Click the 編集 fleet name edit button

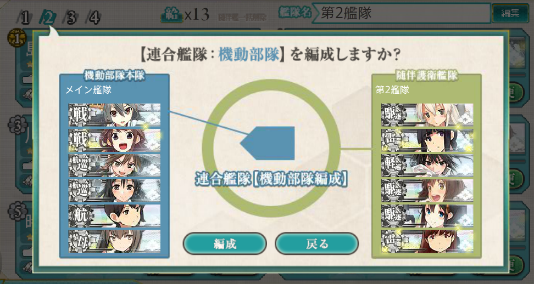coord(510,14)
